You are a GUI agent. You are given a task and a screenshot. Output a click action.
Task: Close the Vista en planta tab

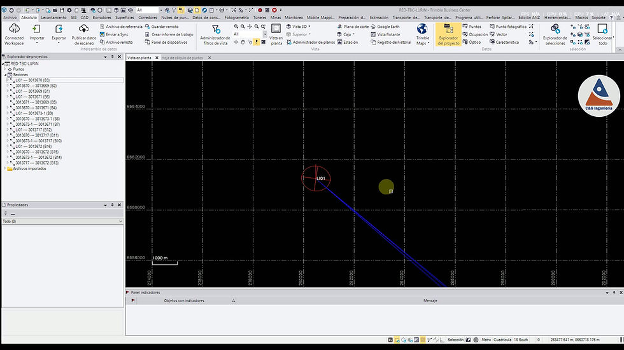pos(157,58)
